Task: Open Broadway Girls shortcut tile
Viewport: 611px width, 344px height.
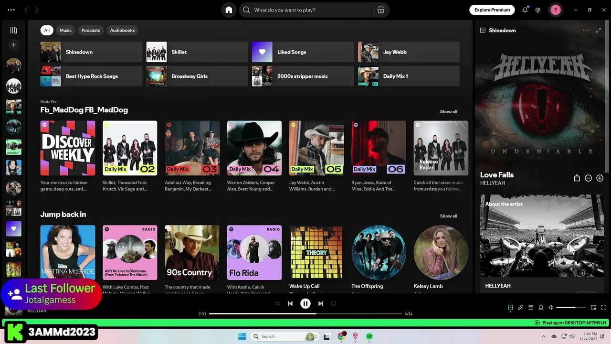Action: 197,76
